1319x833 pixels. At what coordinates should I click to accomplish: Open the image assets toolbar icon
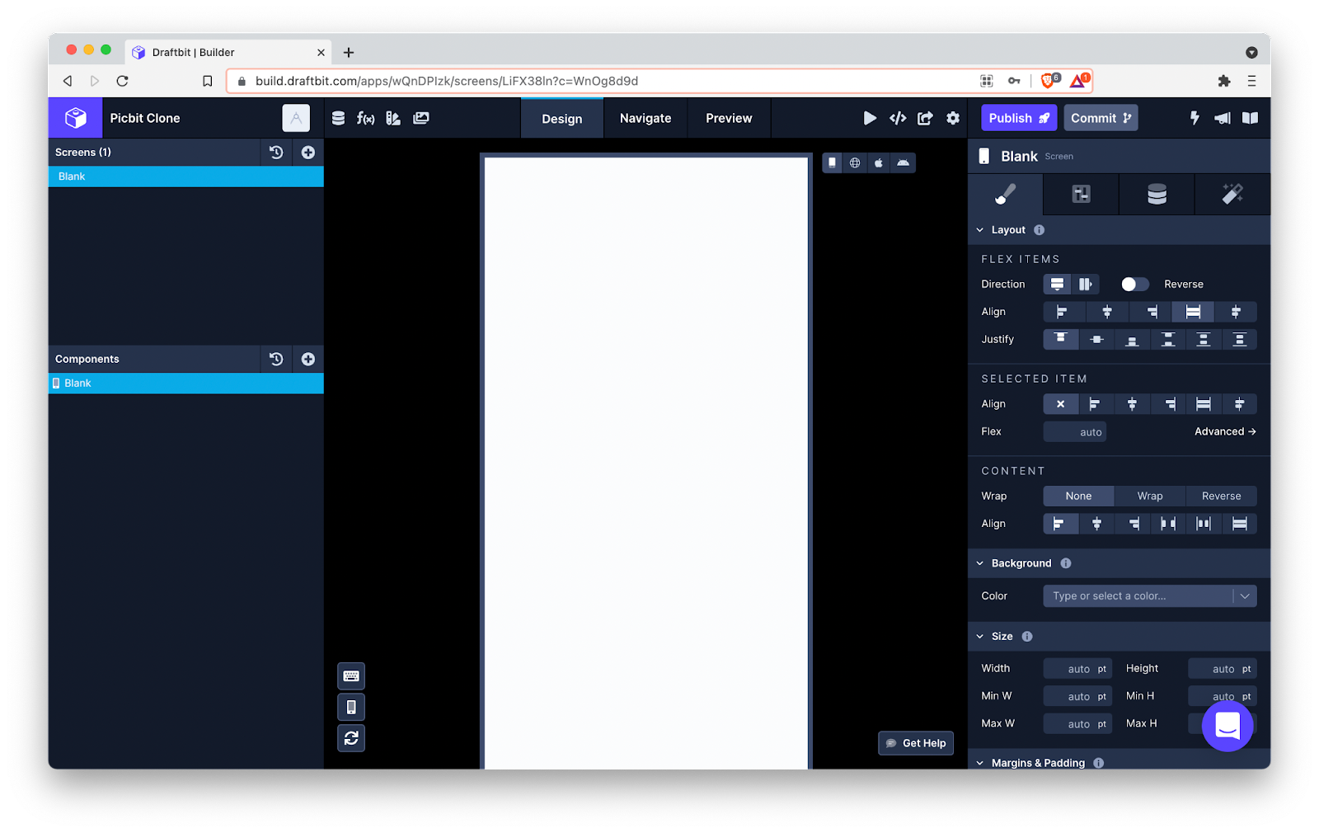pyautogui.click(x=420, y=117)
